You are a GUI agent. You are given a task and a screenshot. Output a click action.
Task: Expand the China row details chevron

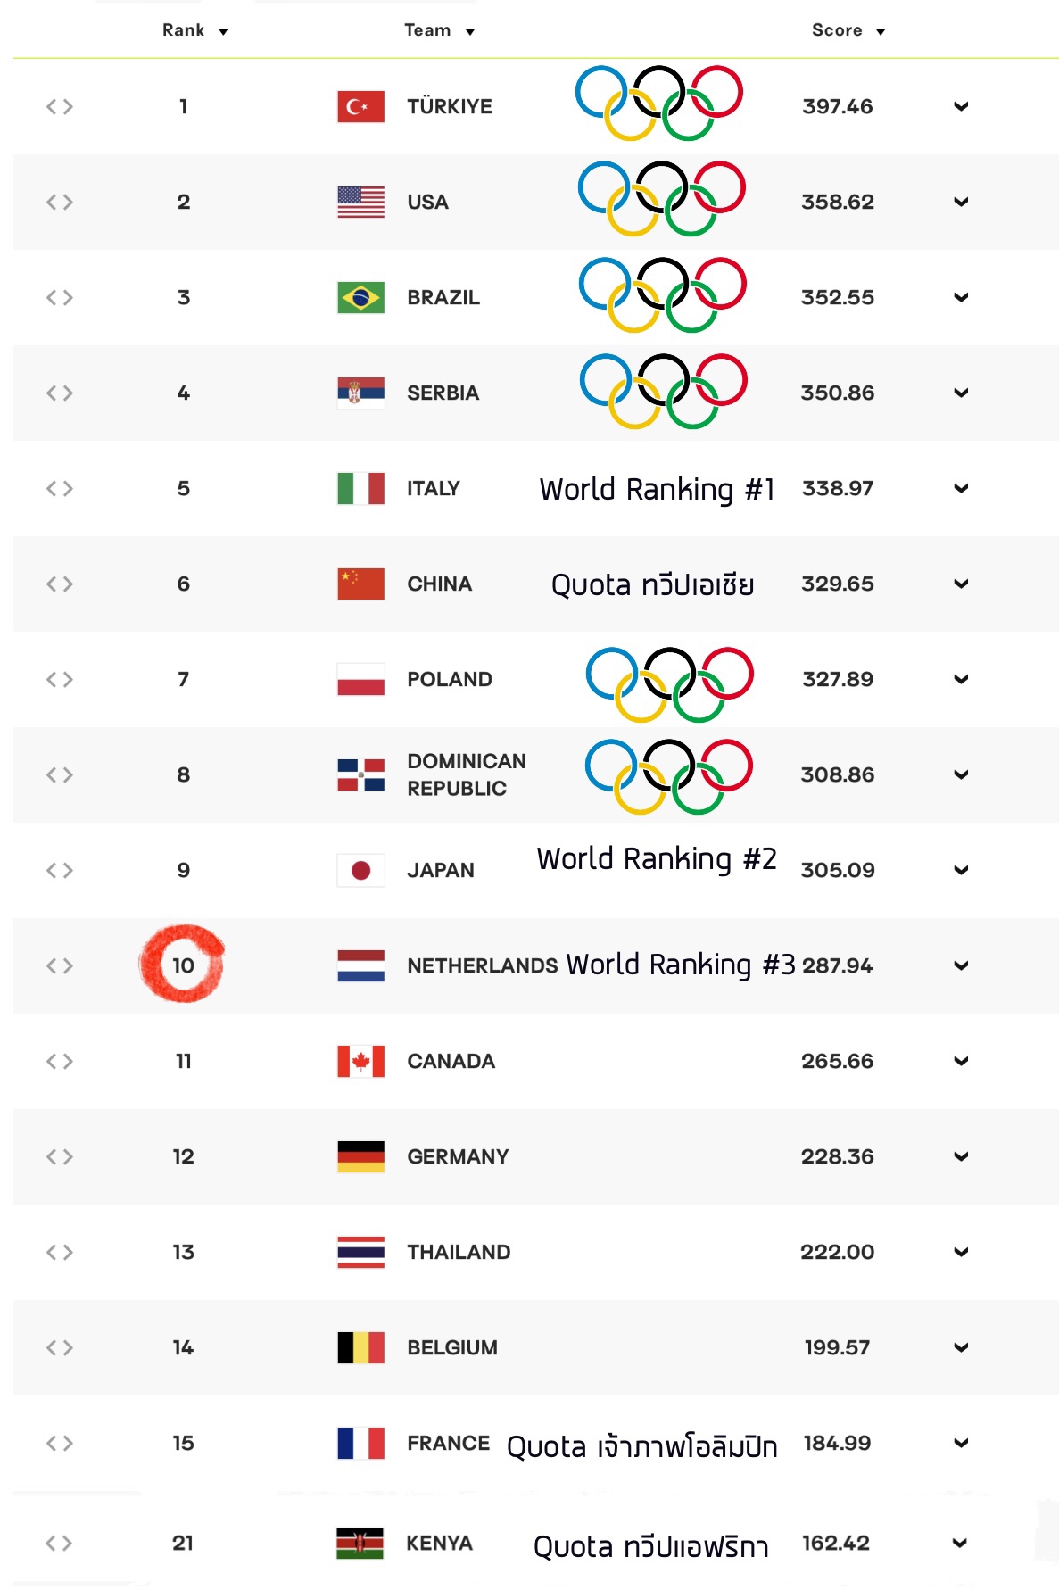[x=961, y=584]
